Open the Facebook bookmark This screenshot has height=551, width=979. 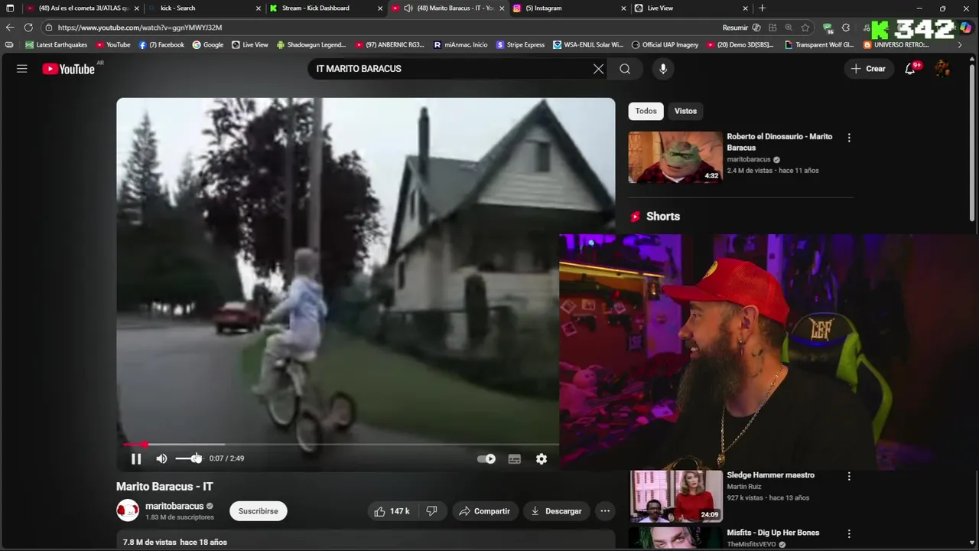(162, 45)
